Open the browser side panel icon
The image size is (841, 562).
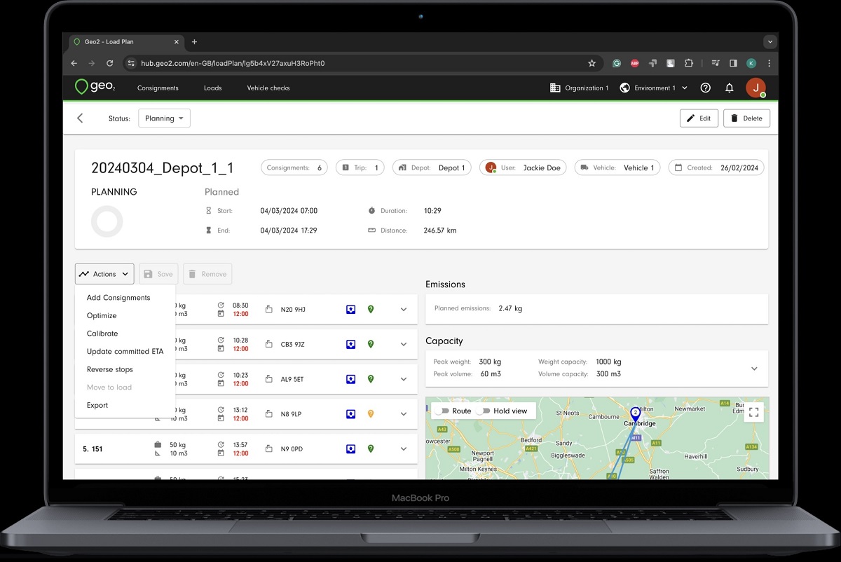[733, 63]
